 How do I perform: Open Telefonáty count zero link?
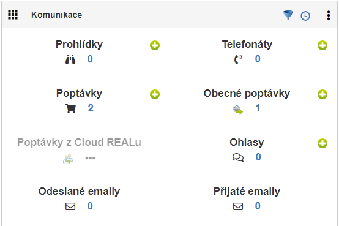[x=258, y=59]
